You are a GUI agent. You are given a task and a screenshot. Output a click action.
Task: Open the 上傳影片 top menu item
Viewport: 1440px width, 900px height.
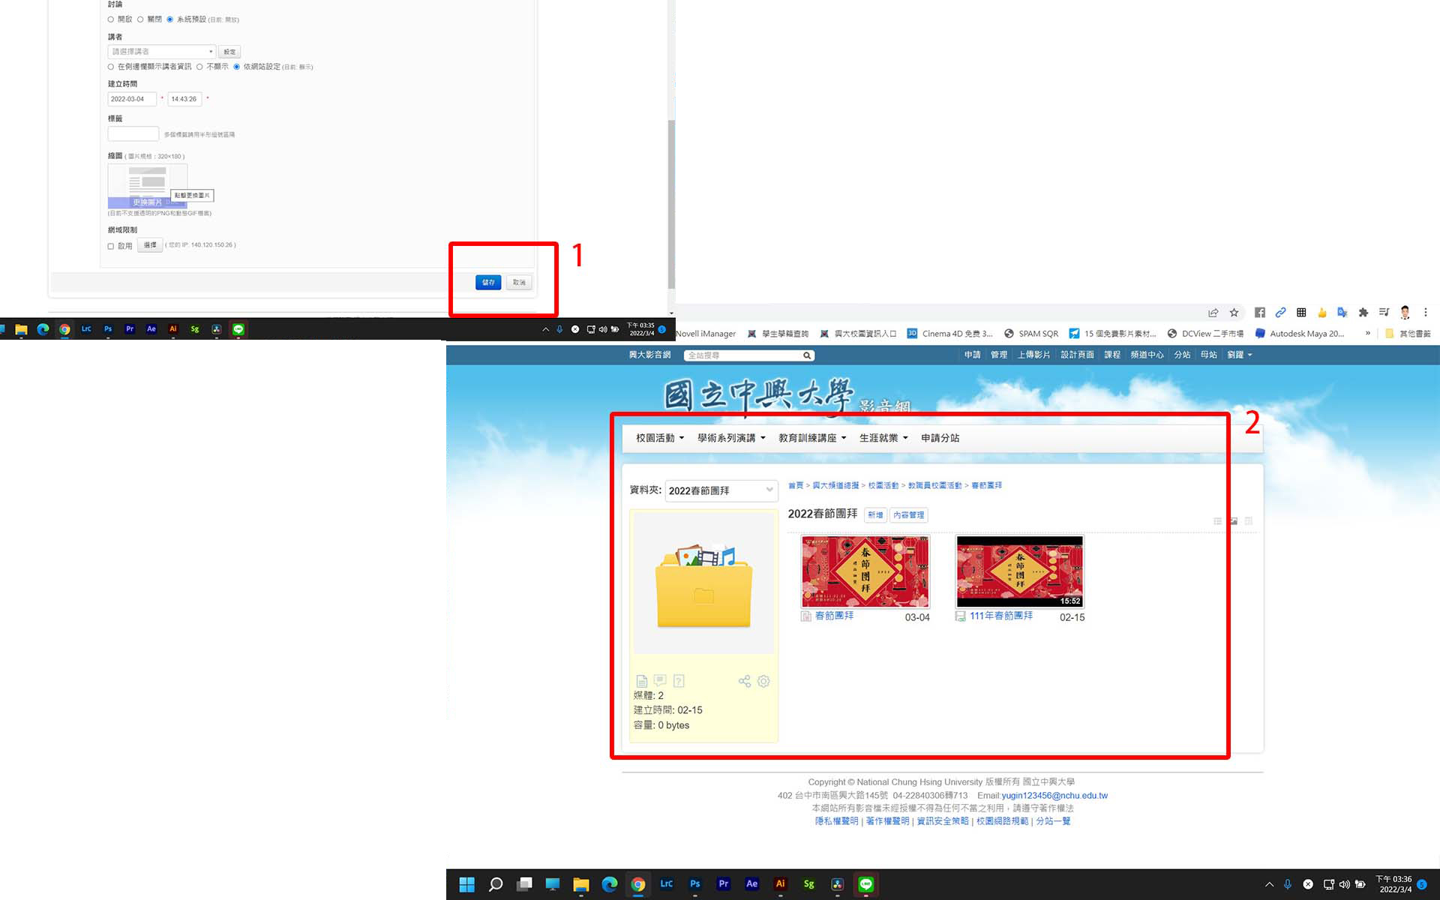(x=1033, y=355)
